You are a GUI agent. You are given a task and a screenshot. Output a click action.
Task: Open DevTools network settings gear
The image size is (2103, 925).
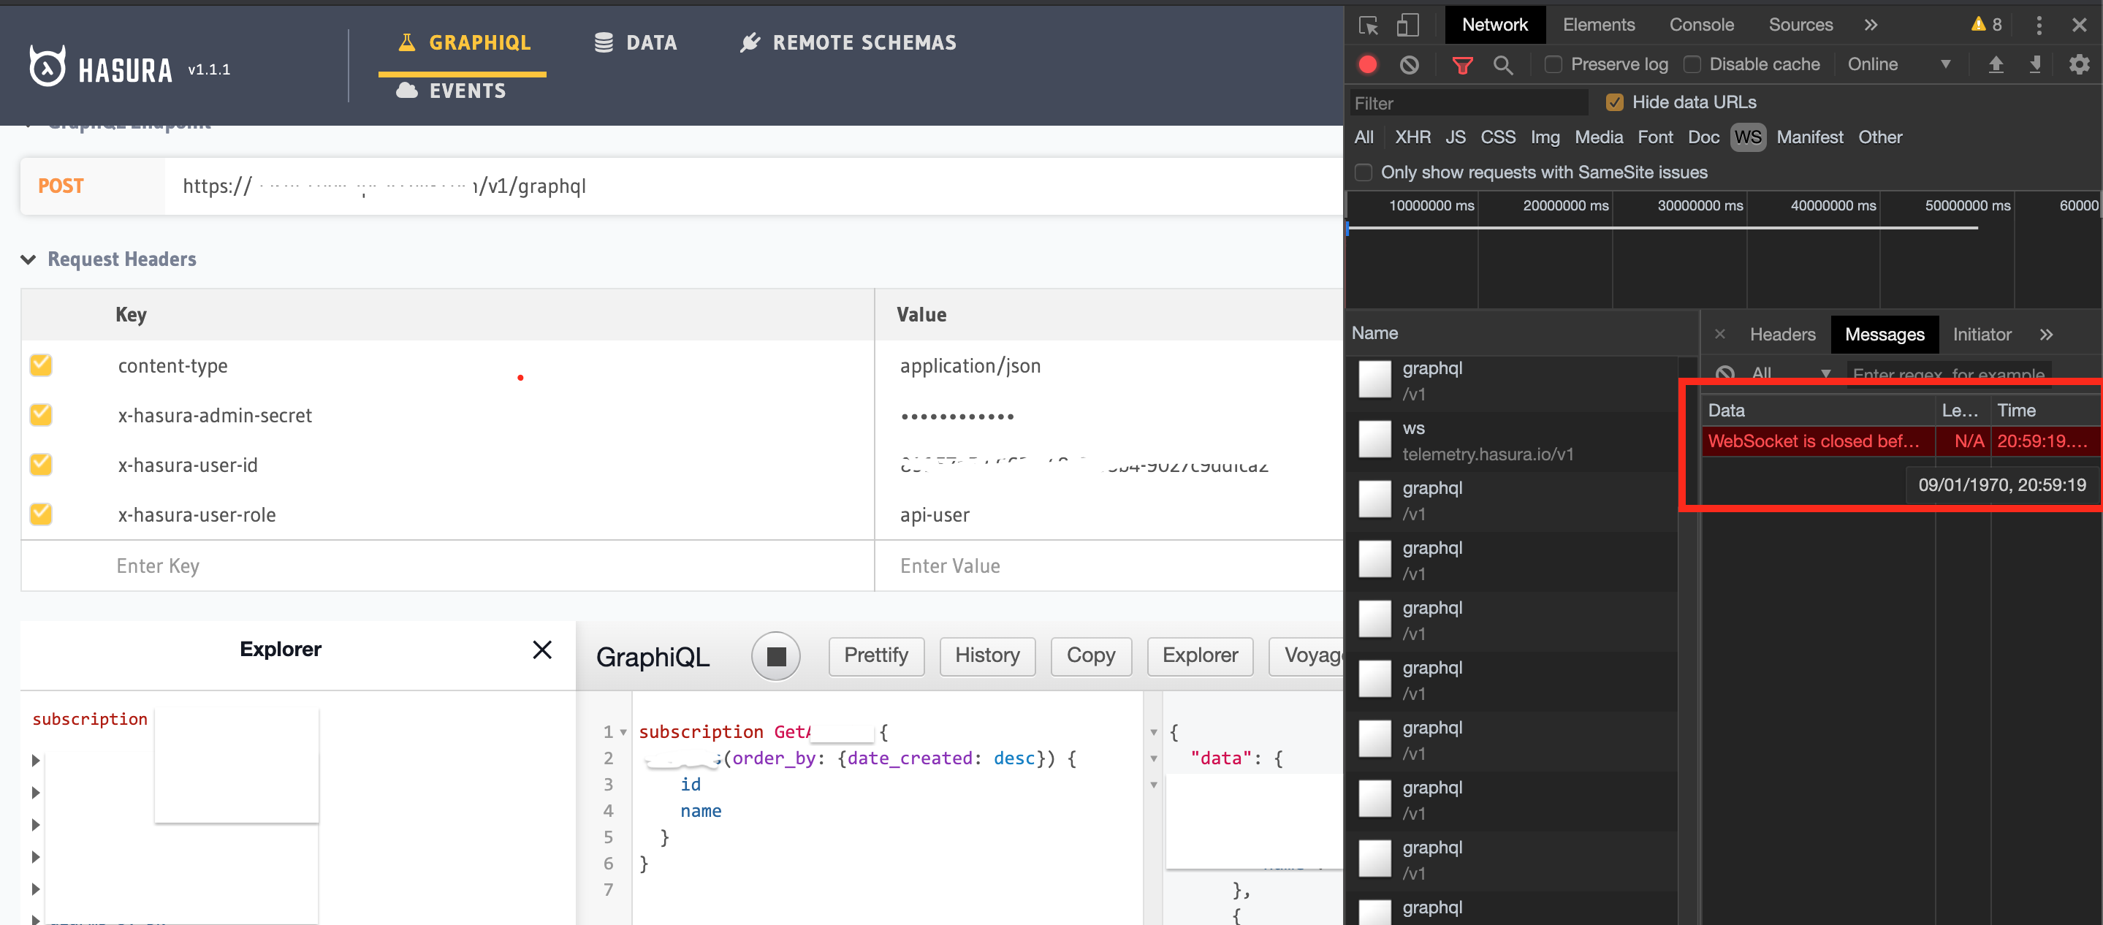[x=2078, y=64]
